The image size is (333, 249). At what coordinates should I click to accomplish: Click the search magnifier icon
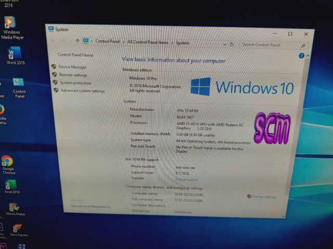(303, 46)
